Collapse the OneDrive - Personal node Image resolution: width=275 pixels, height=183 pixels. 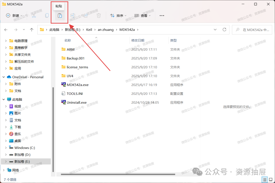[4, 77]
